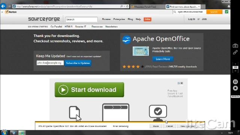Image resolution: width=240 pixels, height=135 pixels.
Task: Close the Norton toolbar with the X
Action: [x=2, y=12]
